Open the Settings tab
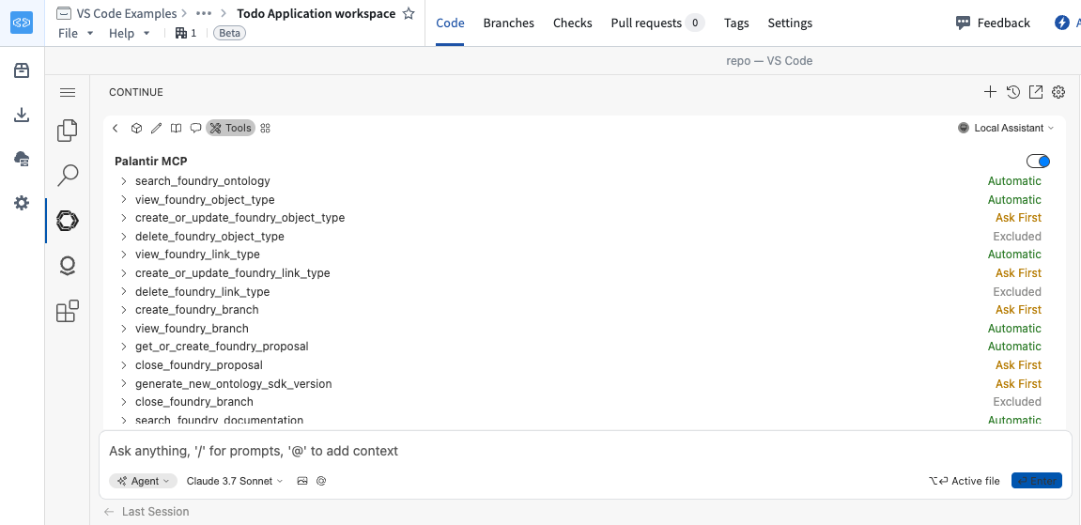Image resolution: width=1081 pixels, height=525 pixels. click(x=790, y=23)
